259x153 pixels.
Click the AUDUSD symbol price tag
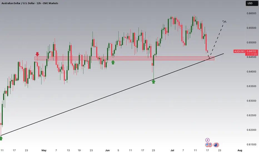click(239, 51)
